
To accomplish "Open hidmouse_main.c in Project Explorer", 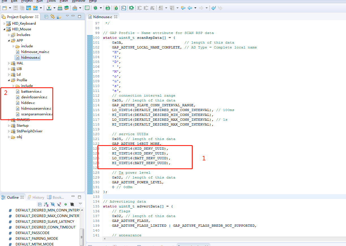I will [x=35, y=52].
